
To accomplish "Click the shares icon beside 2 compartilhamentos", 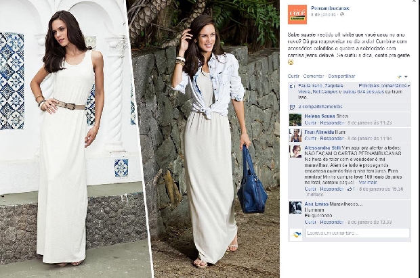I will click(x=292, y=107).
